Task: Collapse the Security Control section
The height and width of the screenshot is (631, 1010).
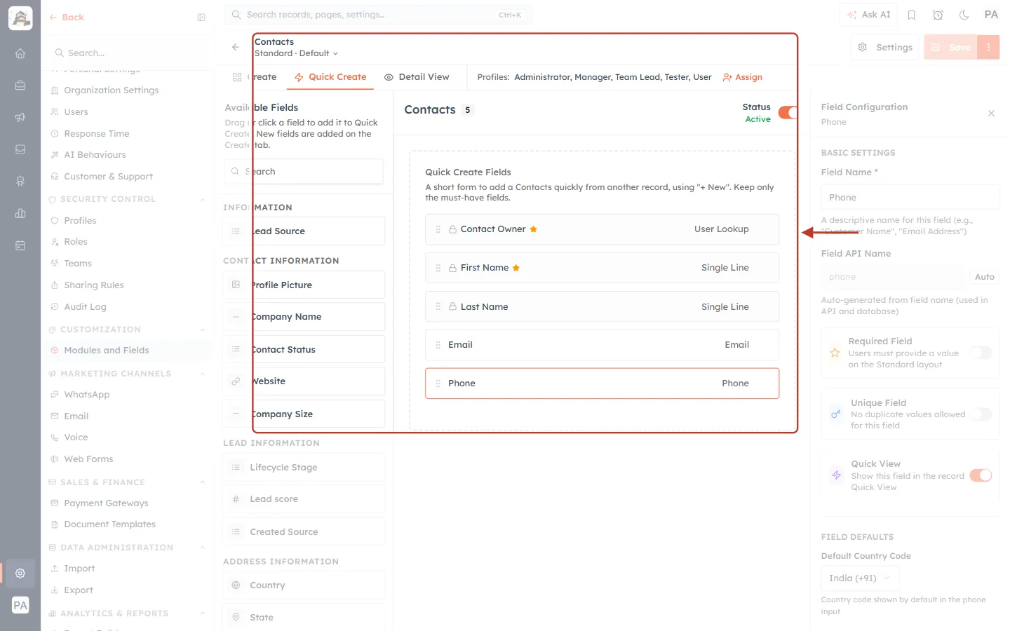Action: coord(203,199)
